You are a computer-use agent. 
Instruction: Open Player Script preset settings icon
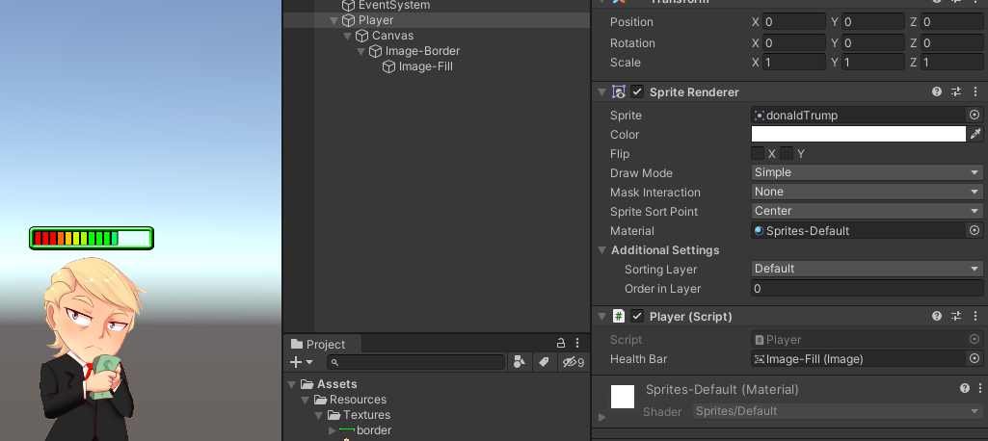pos(956,316)
